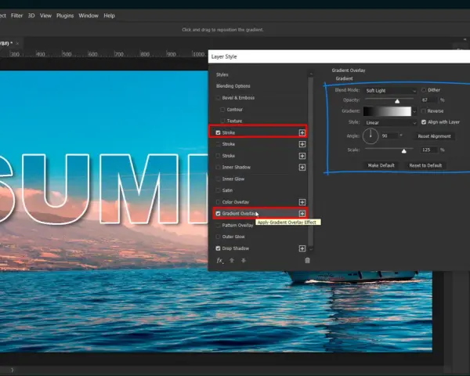Viewport: 470px width, 376px height.
Task: Click the plus icon beside Color Overlay
Action: (x=302, y=202)
